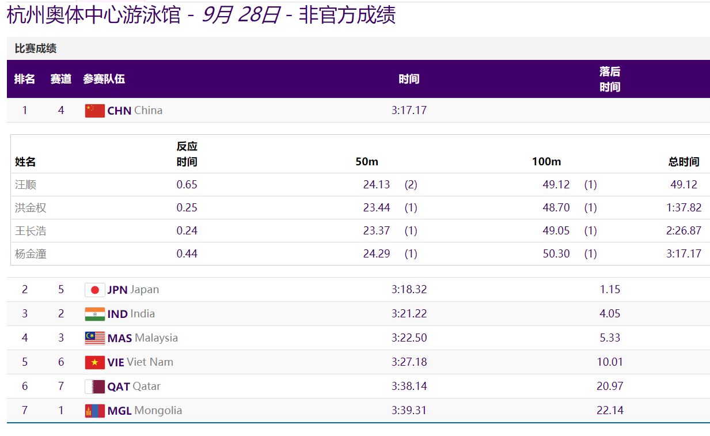This screenshot has height=436, width=710.
Task: Select swimmer name 洪金权
Action: (x=31, y=208)
